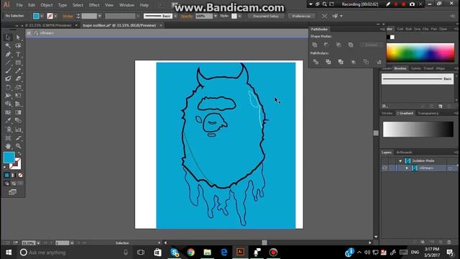Click the gradient preview bar in Gradient panel
460x259 pixels.
pyautogui.click(x=418, y=129)
